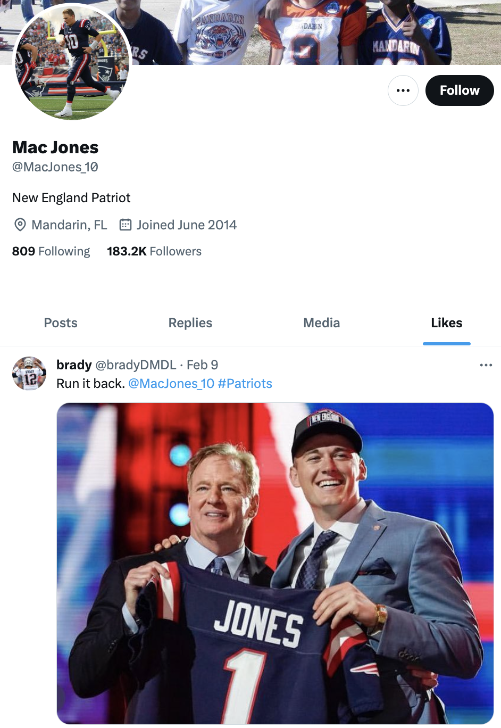The image size is (501, 728).
Task: Open the post's more options menu
Action: pyautogui.click(x=486, y=365)
